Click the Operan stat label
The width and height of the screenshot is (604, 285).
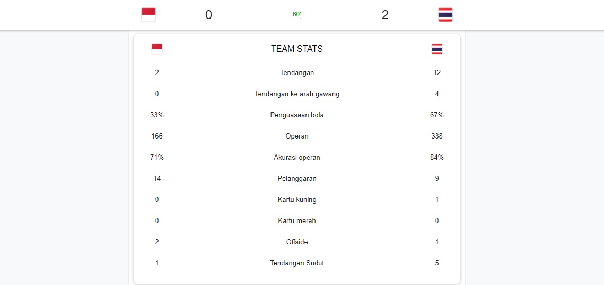[x=297, y=136]
